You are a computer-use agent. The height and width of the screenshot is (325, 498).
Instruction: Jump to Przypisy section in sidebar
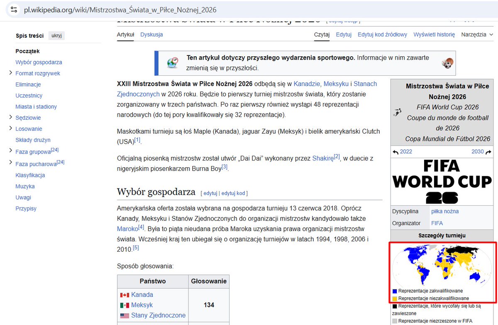(x=26, y=209)
